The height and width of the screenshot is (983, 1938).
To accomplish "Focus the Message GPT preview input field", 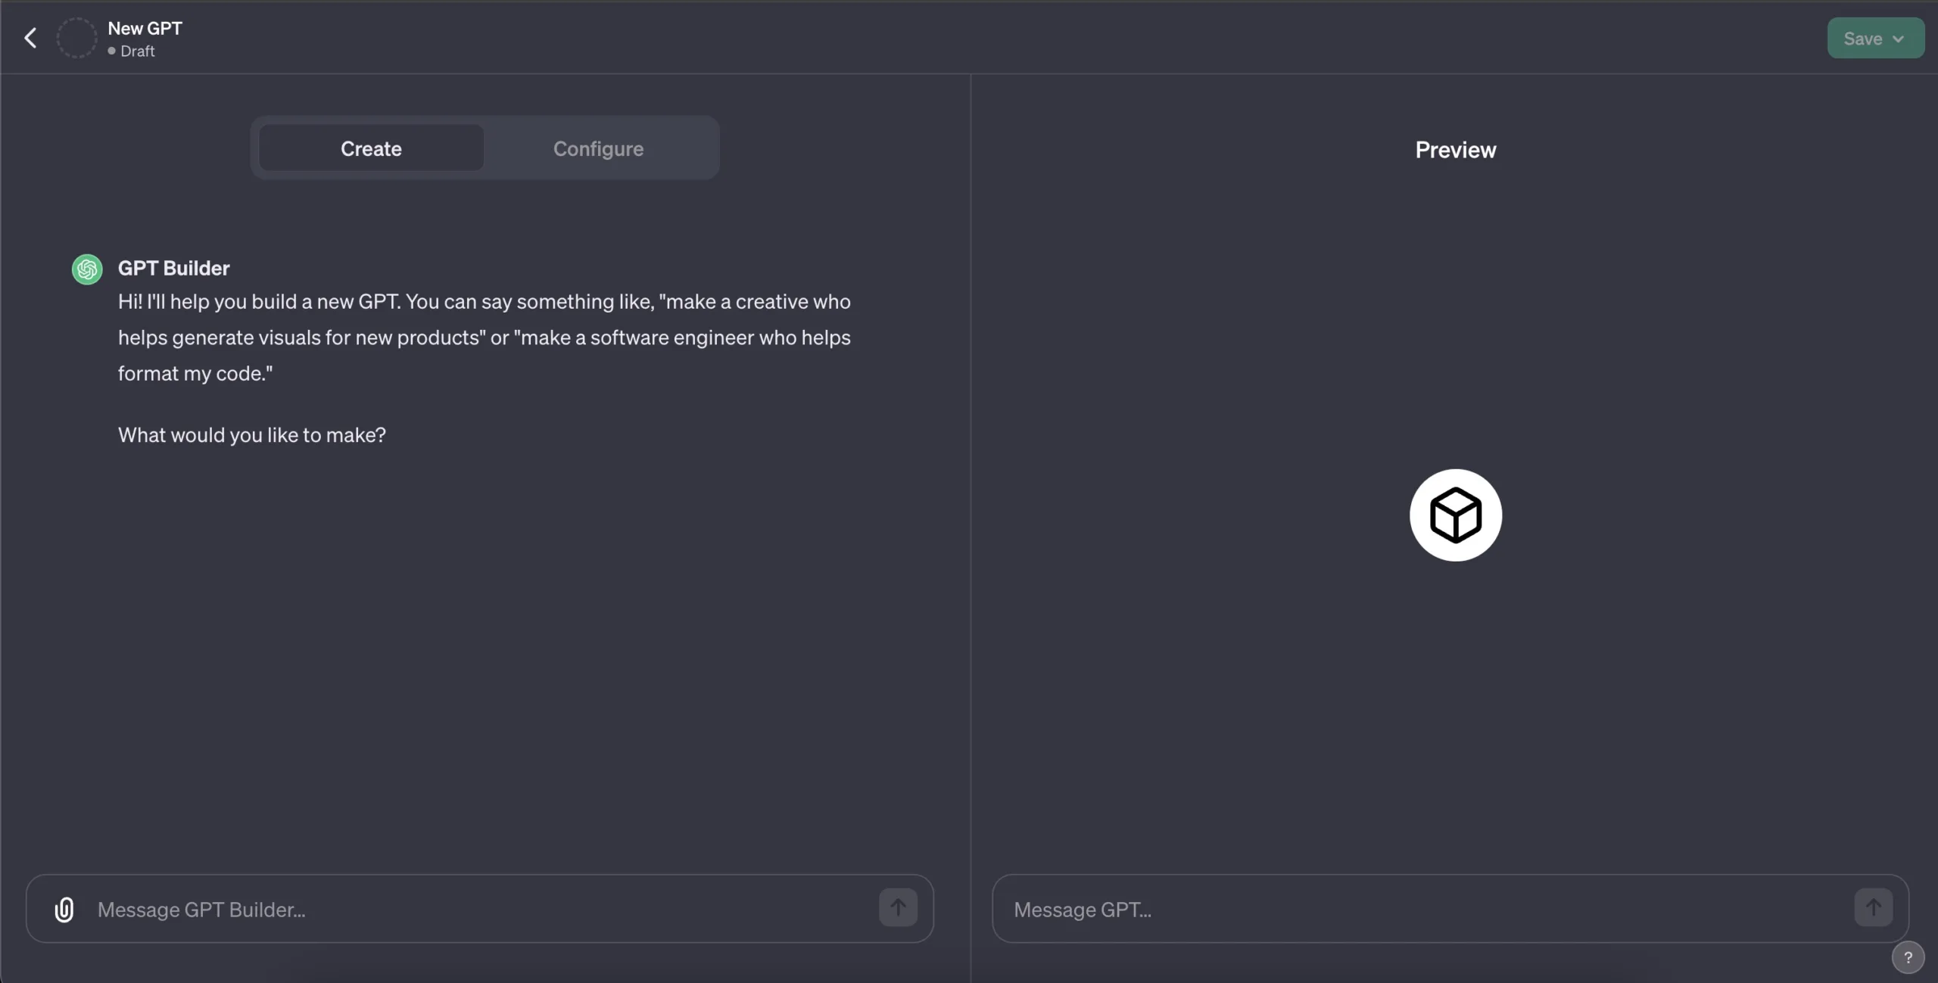I will coord(1423,910).
